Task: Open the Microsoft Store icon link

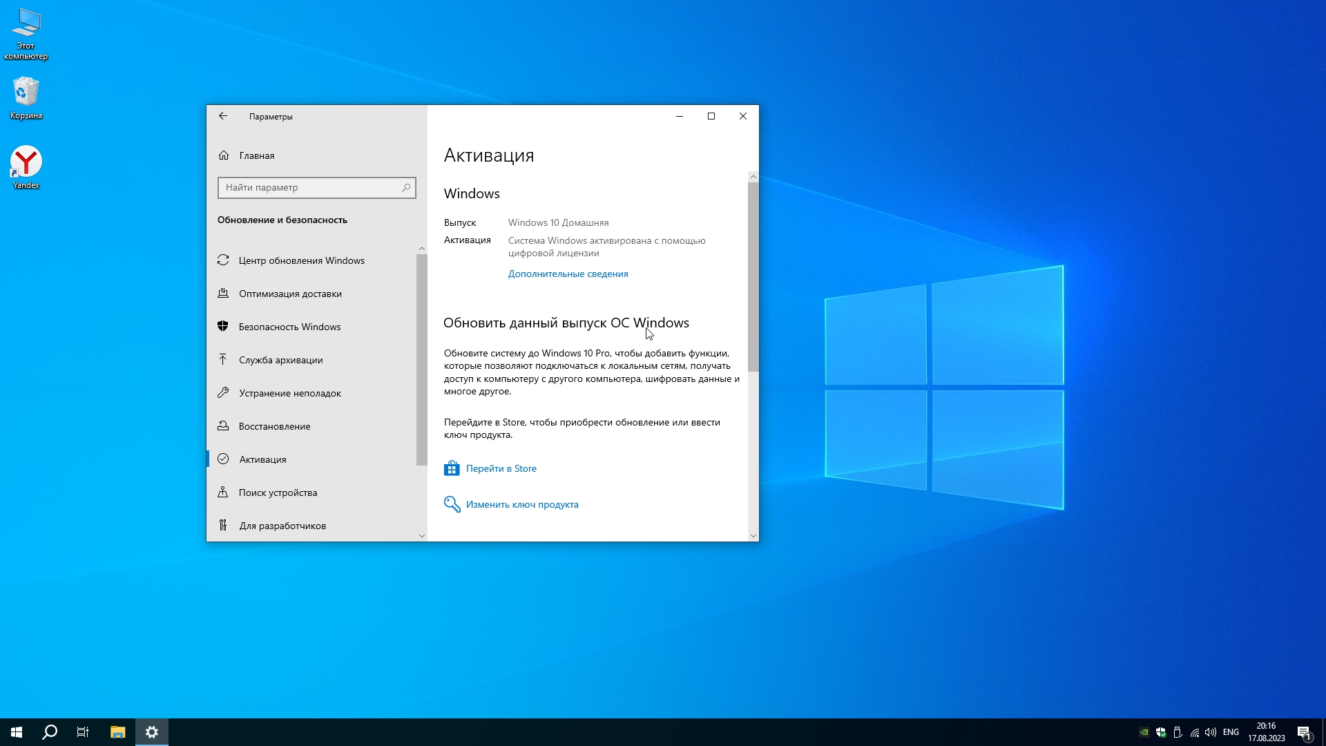Action: tap(452, 468)
